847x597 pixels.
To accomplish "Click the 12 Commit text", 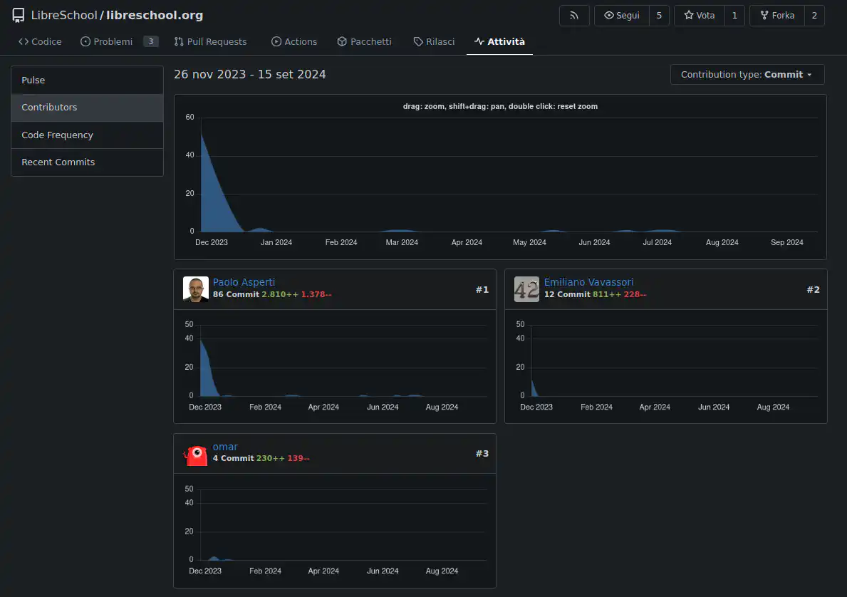I will coord(567,294).
